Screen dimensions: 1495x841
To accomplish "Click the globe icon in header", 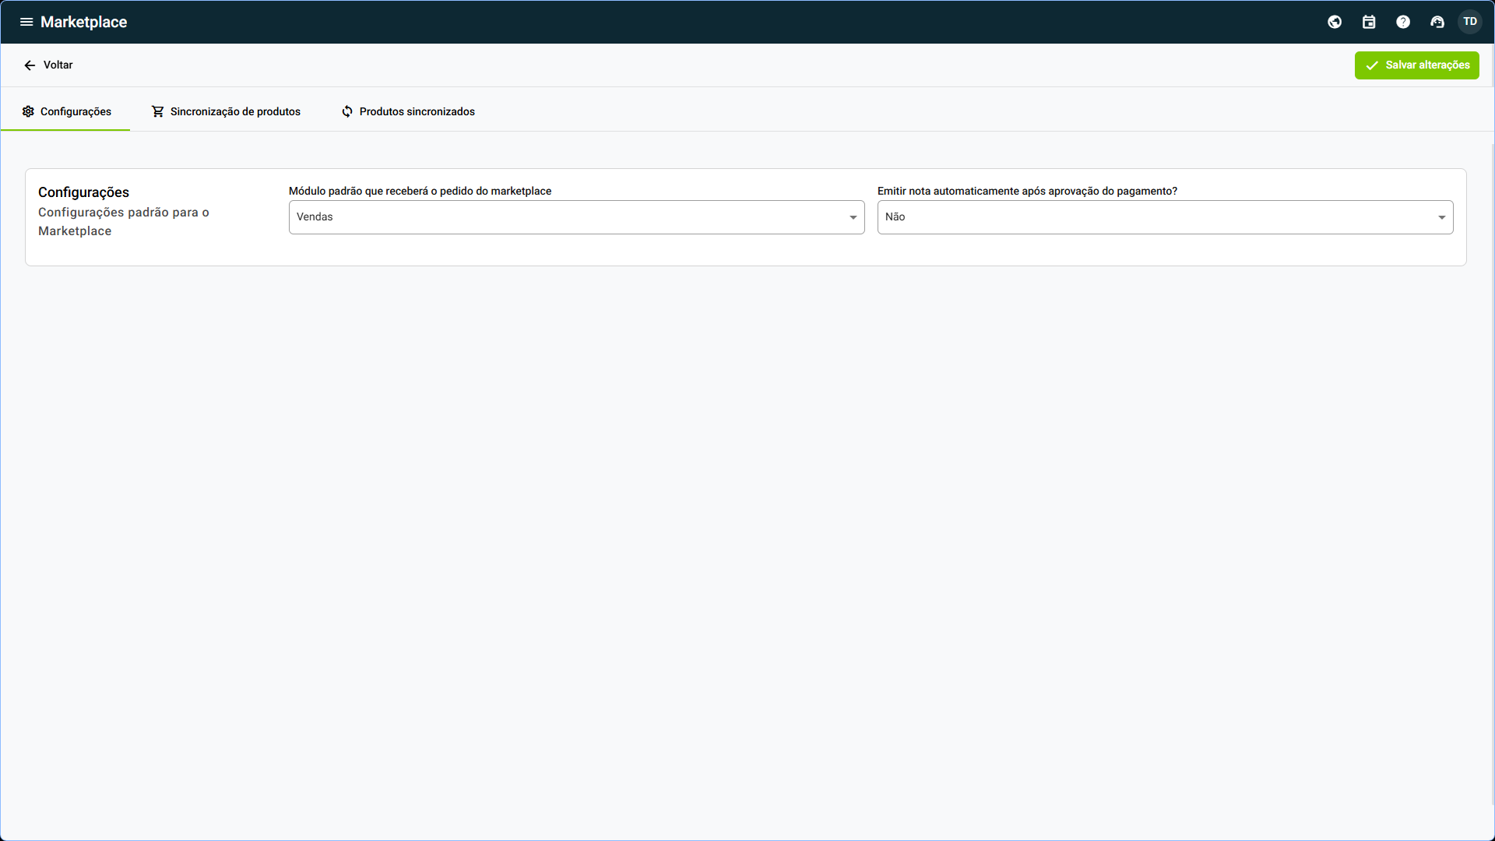I will pos(1335,22).
